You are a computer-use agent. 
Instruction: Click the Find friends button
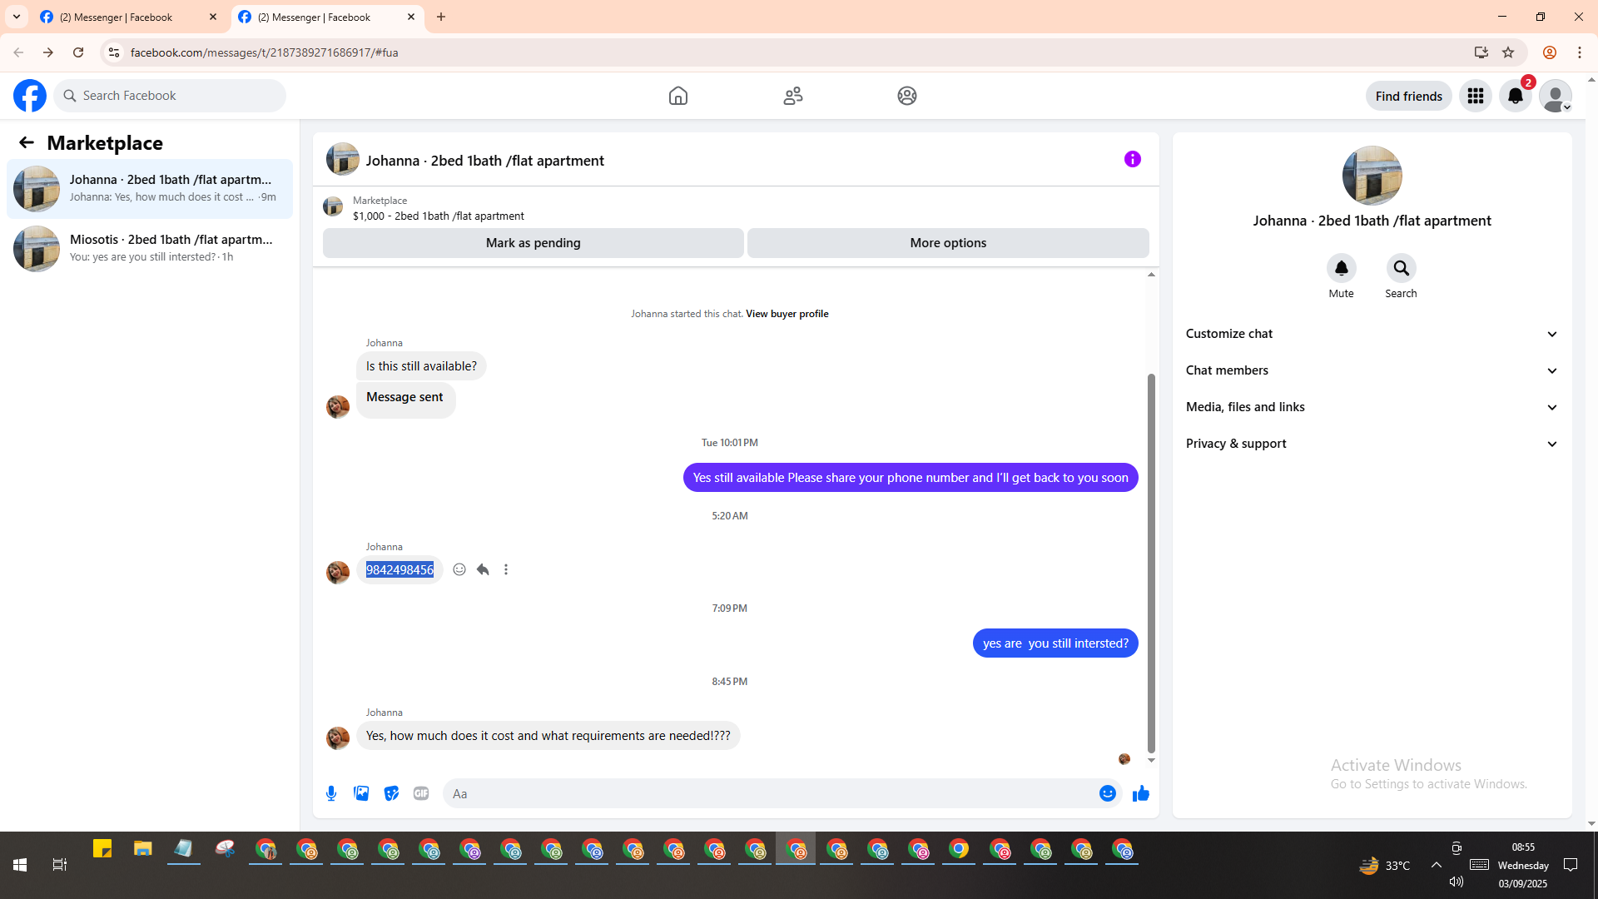(1409, 96)
